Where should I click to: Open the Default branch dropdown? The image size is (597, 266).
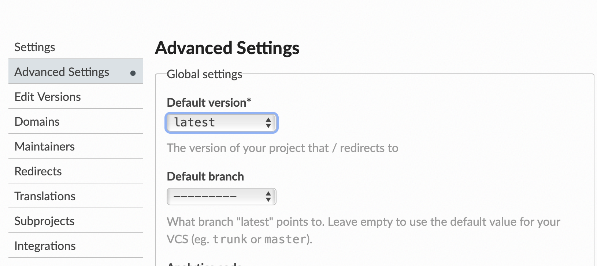[221, 196]
